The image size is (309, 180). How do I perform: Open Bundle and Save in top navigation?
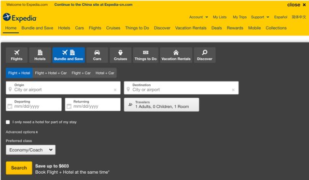pyautogui.click(x=37, y=28)
